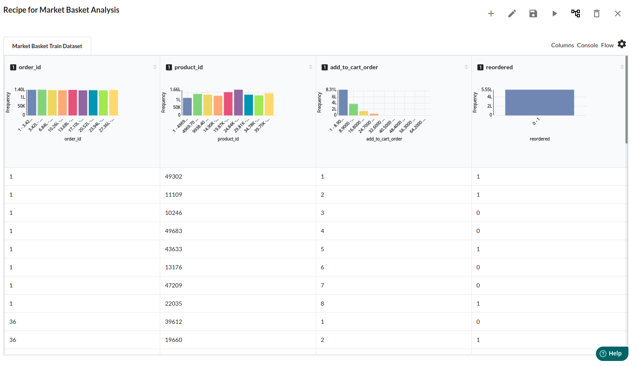
Task: Click order_id 36 in the 19660 row
Action: point(13,340)
